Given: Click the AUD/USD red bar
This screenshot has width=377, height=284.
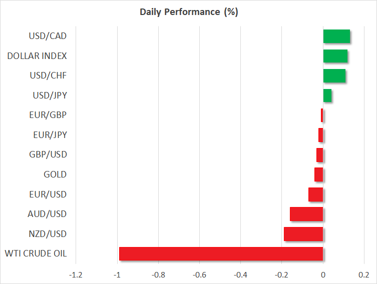Looking at the screenshot, I should tap(306, 214).
